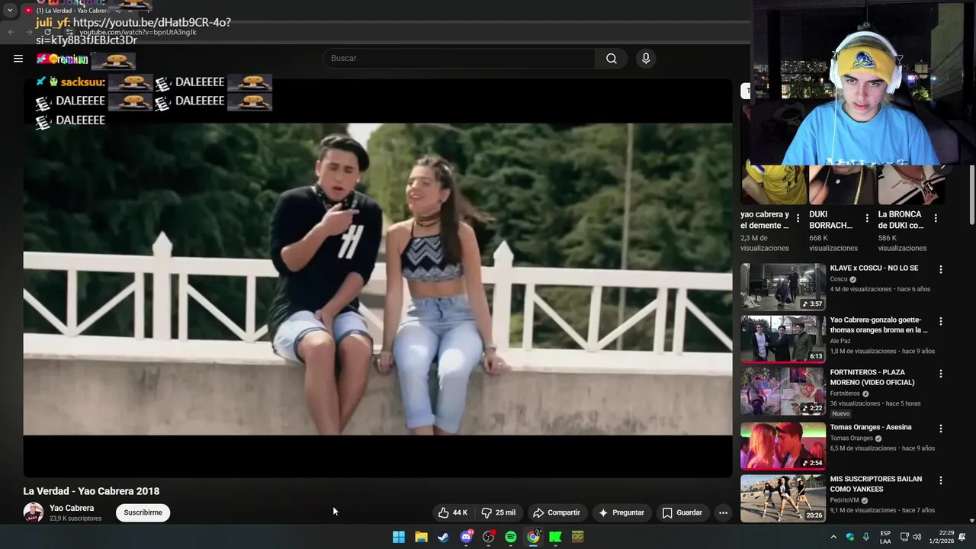Screen dimensions: 976x549
Task: Open Yao Cabrera channel name link
Action: 72,508
